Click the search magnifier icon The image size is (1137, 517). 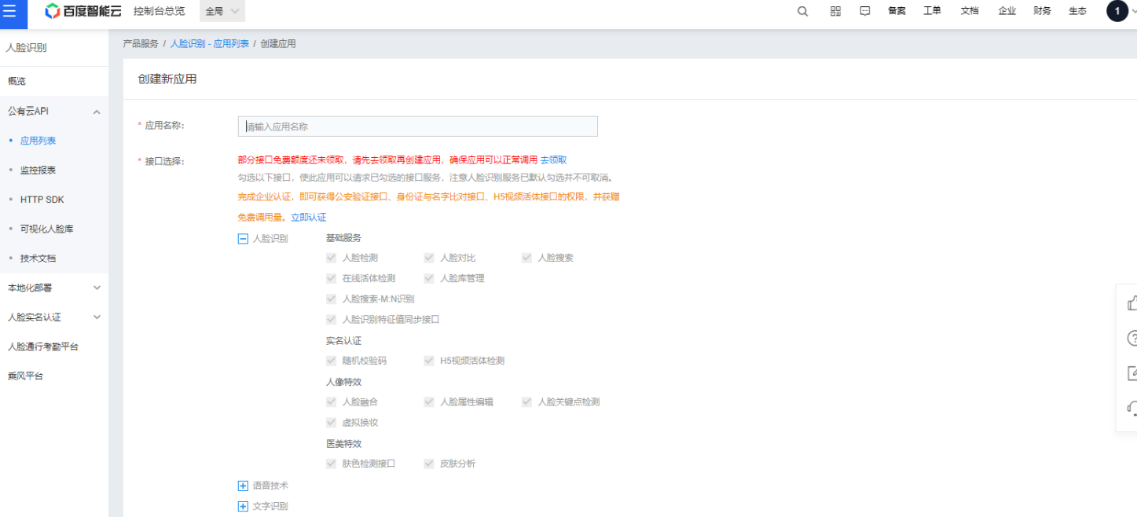tap(802, 11)
